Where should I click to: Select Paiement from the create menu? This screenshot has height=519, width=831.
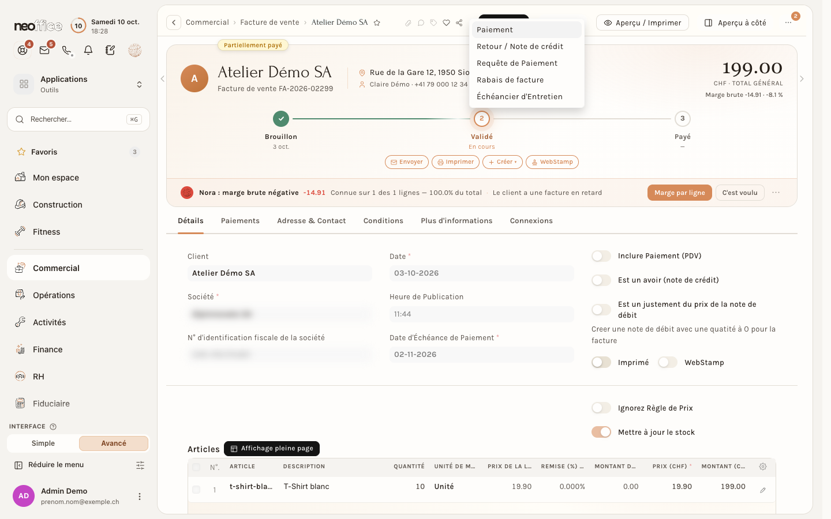(x=527, y=30)
